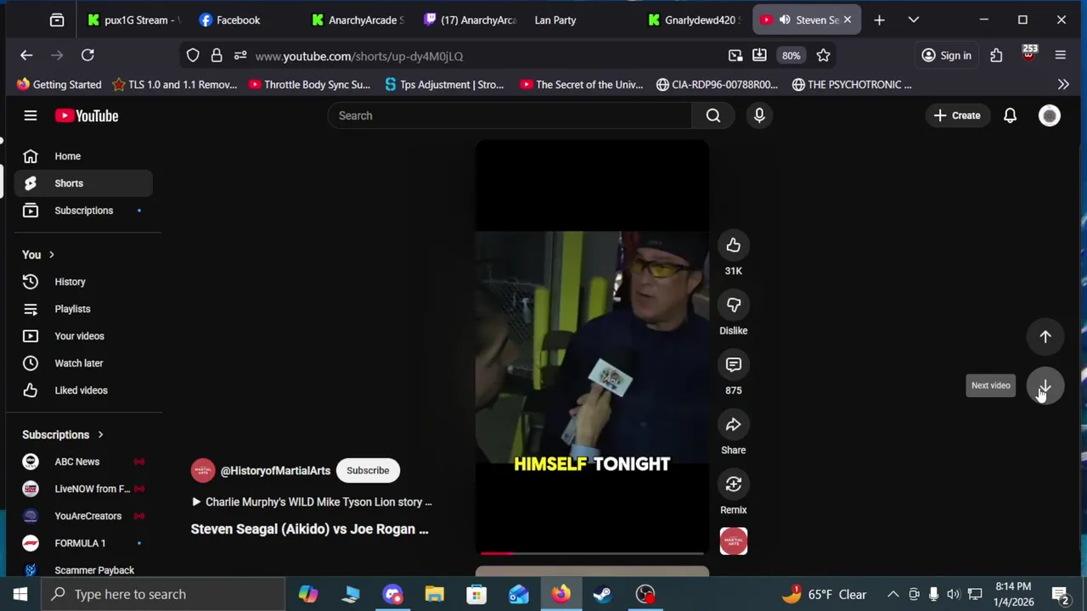Show hidden system tray icons
The image size is (1087, 611).
coord(893,594)
